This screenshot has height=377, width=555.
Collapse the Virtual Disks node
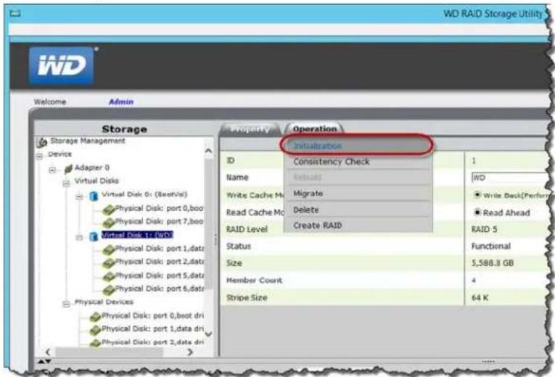click(x=66, y=183)
